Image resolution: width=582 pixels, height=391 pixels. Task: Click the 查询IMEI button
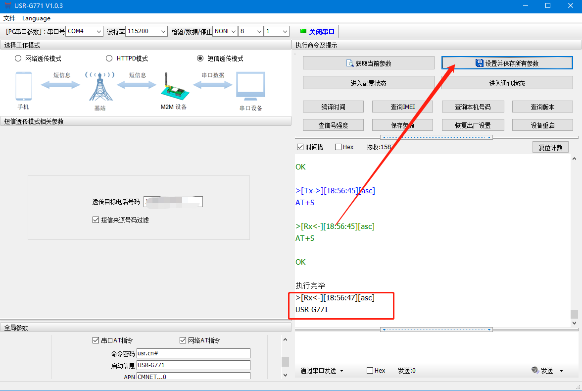402,107
